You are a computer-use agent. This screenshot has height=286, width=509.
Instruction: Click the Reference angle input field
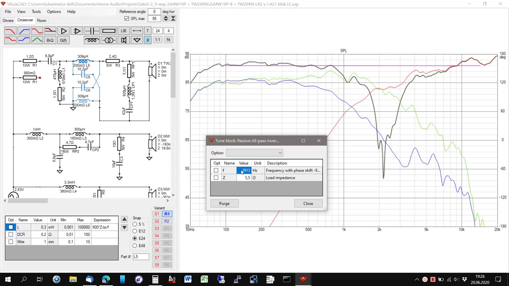[154, 12]
